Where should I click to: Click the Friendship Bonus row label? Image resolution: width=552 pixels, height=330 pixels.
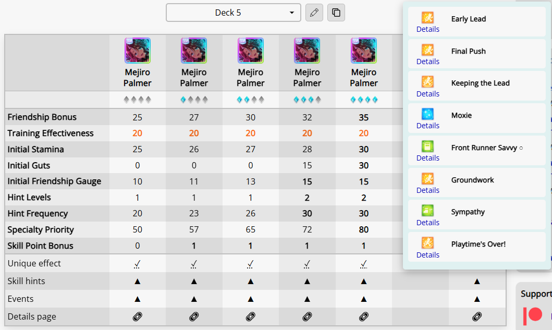click(x=42, y=117)
